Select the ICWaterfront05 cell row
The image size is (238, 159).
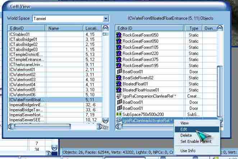pyautogui.click(x=55, y=90)
